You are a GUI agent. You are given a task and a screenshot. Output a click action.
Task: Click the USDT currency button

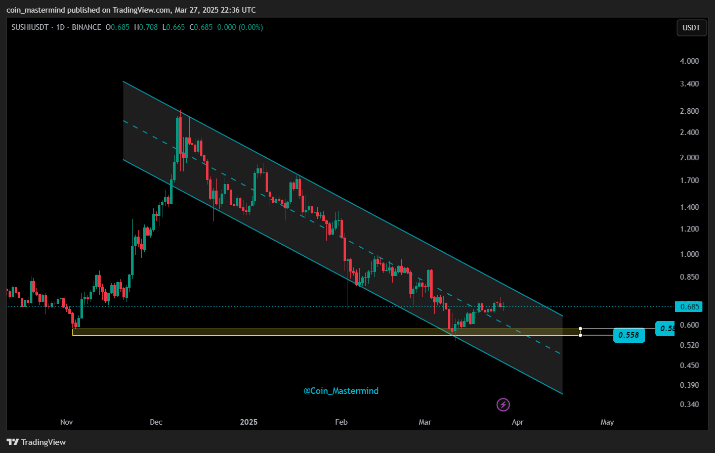pos(691,28)
